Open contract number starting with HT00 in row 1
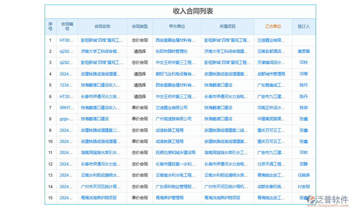The width and height of the screenshot is (352, 211). click(67, 40)
